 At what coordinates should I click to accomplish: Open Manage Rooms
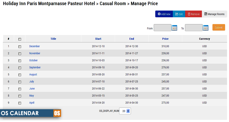(214, 14)
